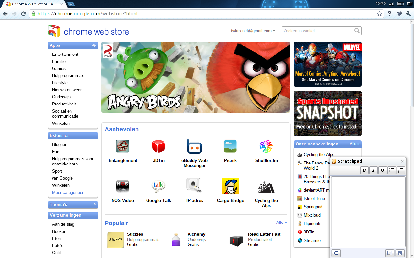Image resolution: width=414 pixels, height=258 pixels.
Task: Select 'van Google' under Extensies
Action: pyautogui.click(x=62, y=178)
